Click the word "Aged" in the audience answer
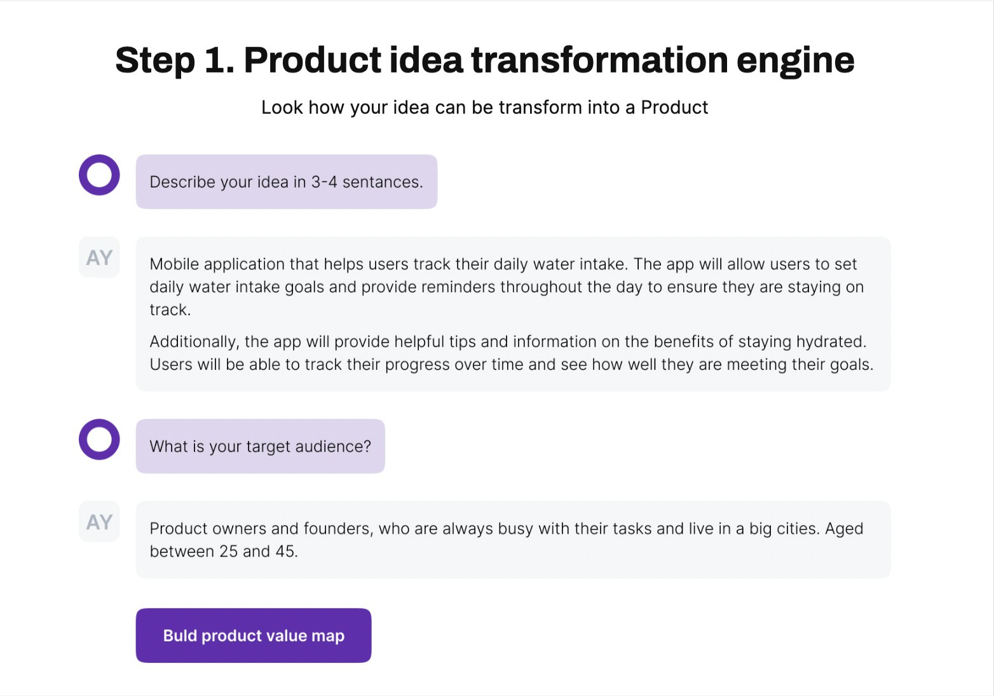Image resolution: width=994 pixels, height=696 pixels. click(844, 528)
